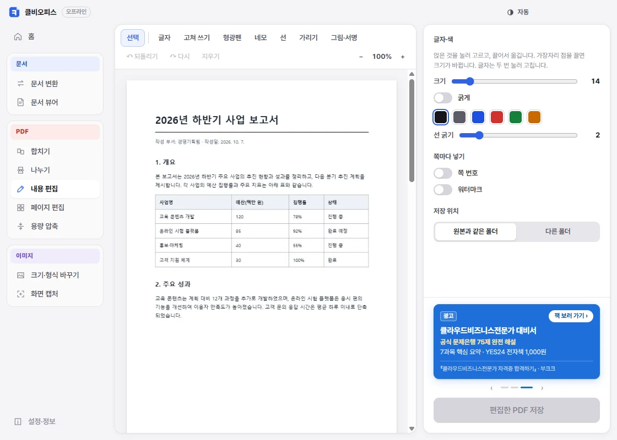Click the 페이지 편집 grid icon

pyautogui.click(x=20, y=207)
